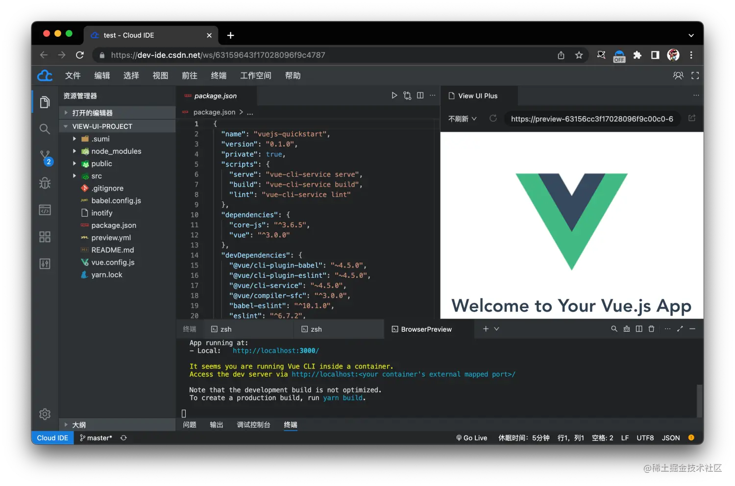Click the CSDN Cloud IDE logo

click(45, 75)
